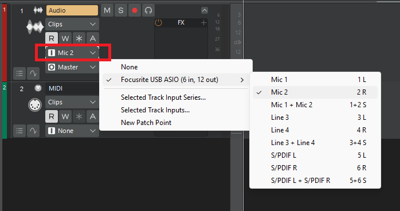
Task: Mute the Audio track with M button
Action: (107, 10)
